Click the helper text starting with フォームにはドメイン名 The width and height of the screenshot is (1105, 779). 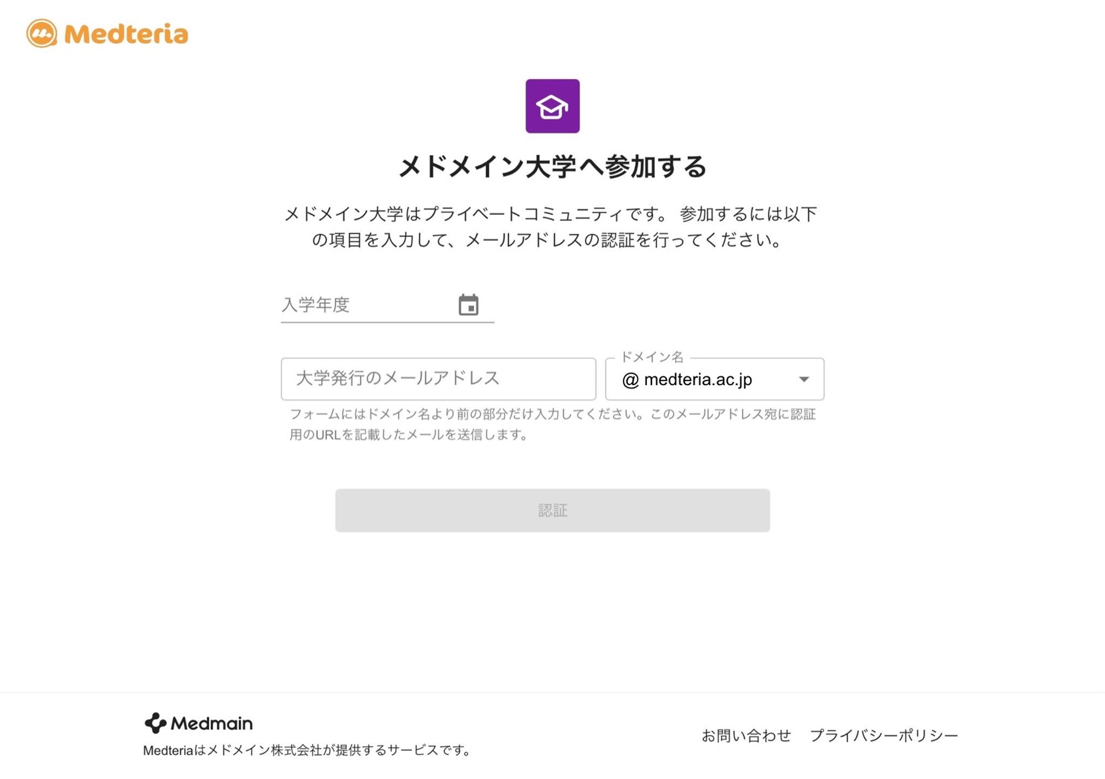click(x=552, y=424)
